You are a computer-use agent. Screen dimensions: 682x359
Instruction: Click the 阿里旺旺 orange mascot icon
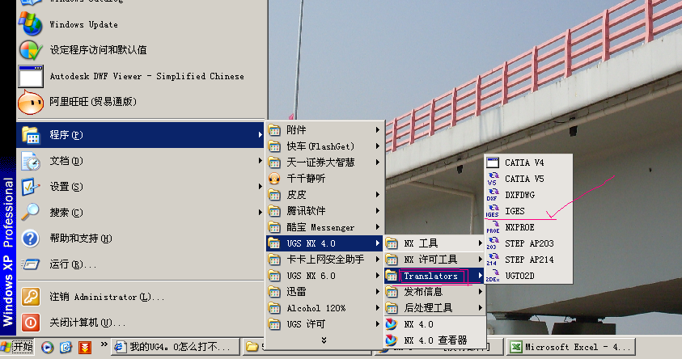[31, 102]
